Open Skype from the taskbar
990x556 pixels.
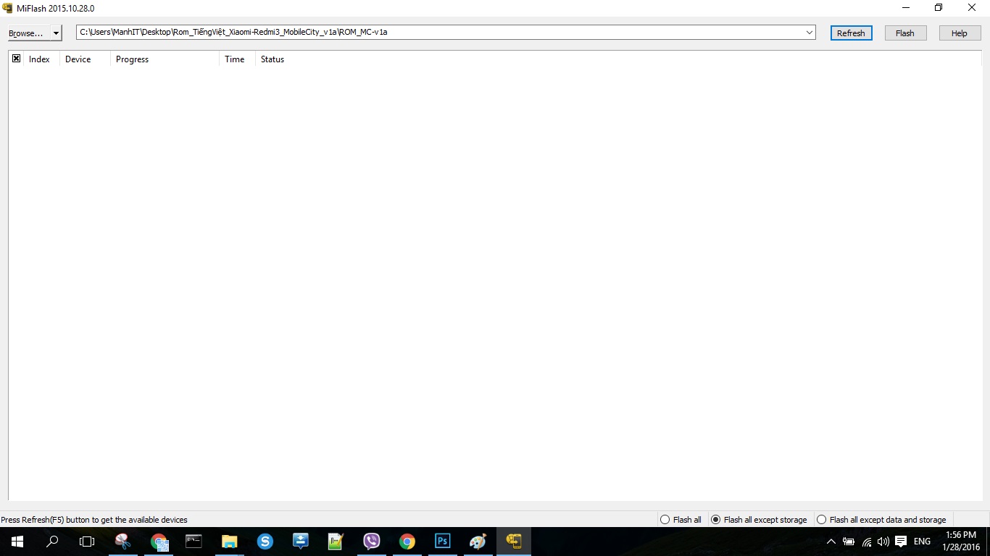click(265, 542)
